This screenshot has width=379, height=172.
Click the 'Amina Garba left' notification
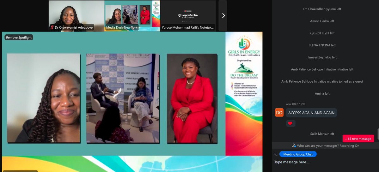click(322, 21)
